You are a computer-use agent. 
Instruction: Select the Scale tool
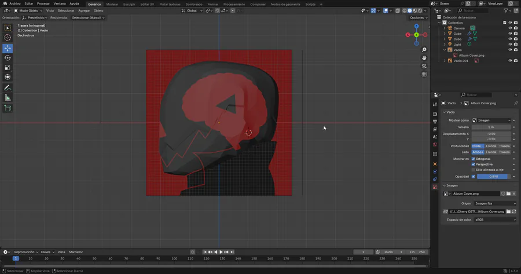tap(8, 68)
